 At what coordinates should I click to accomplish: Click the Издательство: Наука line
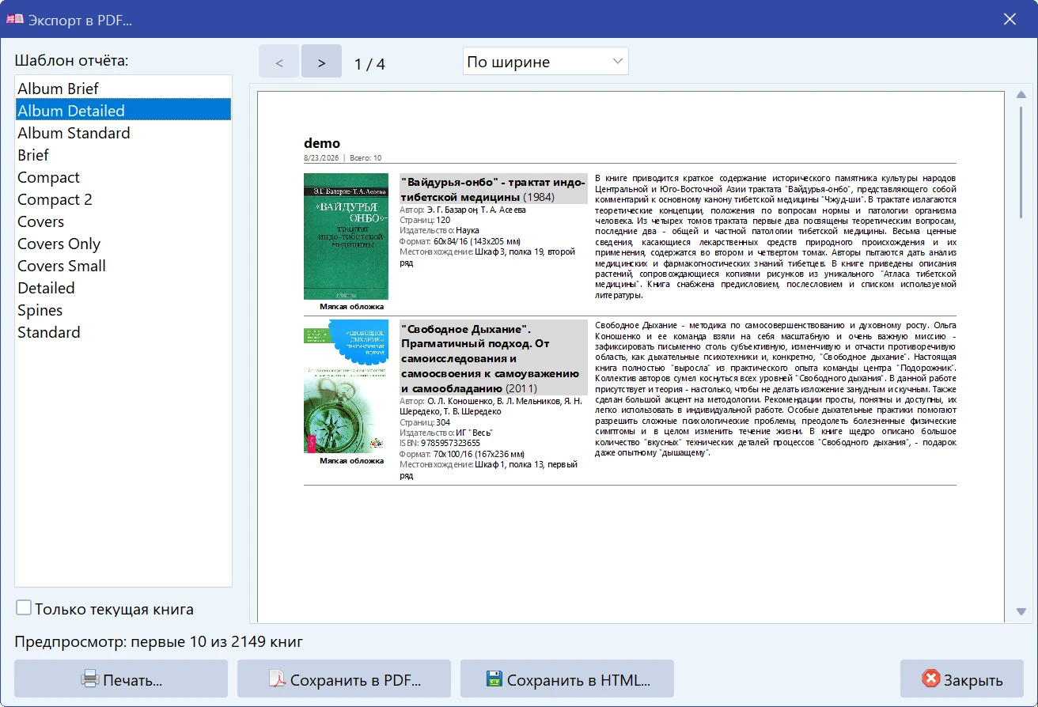439,230
